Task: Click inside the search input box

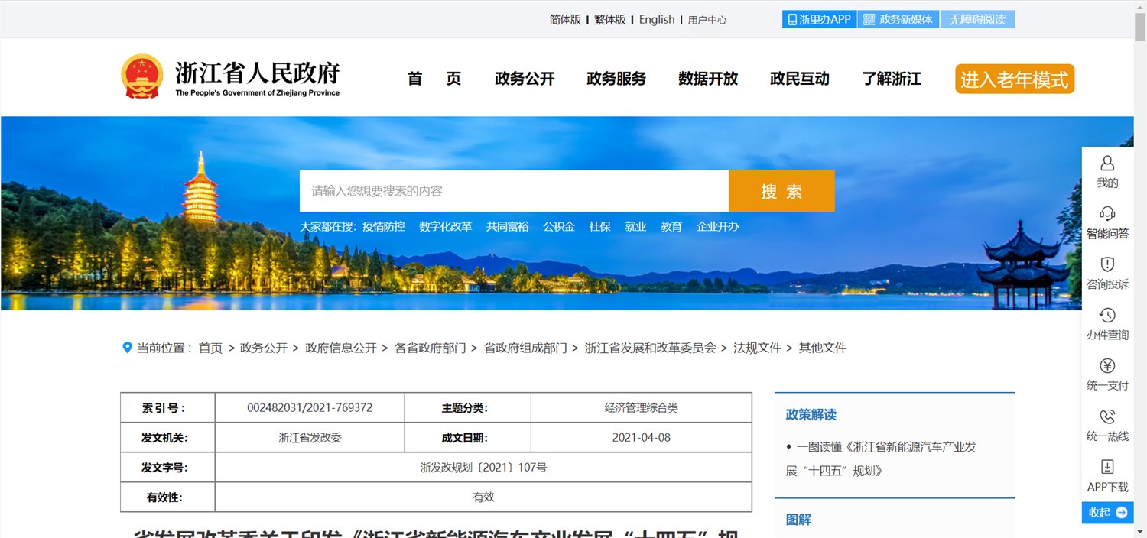Action: pos(514,191)
